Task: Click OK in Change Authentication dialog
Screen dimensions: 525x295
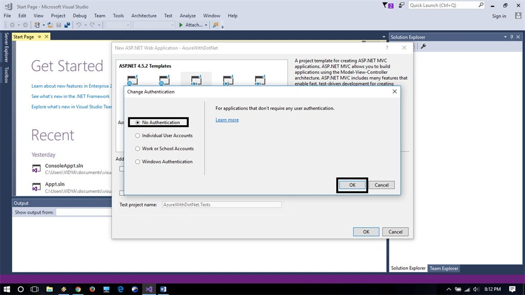Action: pyautogui.click(x=352, y=185)
